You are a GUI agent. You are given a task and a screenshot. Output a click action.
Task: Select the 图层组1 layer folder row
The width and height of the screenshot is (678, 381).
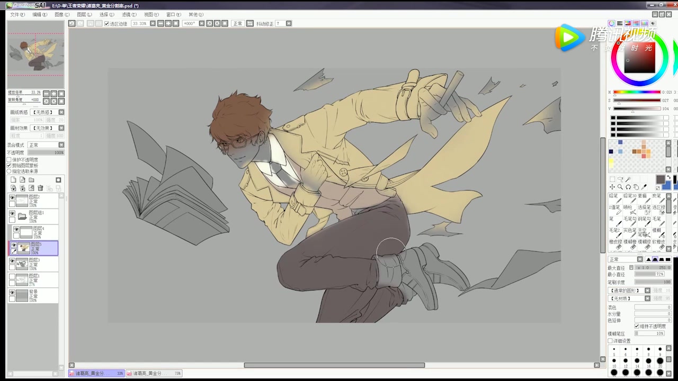point(33,216)
